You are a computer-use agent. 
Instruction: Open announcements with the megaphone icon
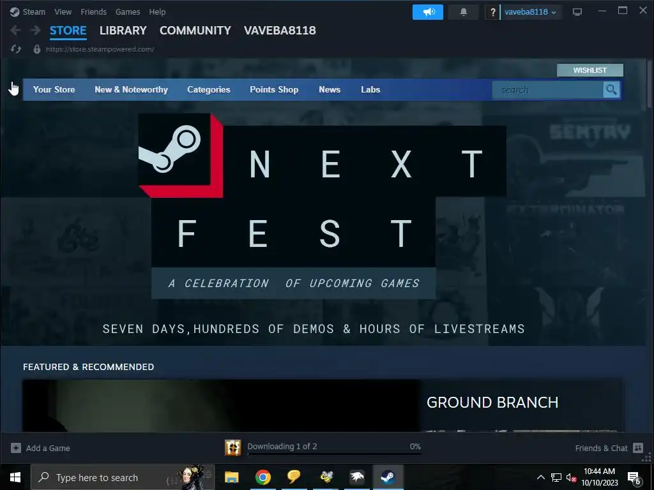pyautogui.click(x=428, y=12)
